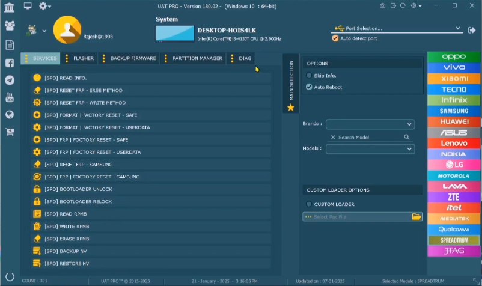Click the [SPD] BOOTLOADER UNLOCK padlock icon
Image resolution: width=482 pixels, height=286 pixels.
pyautogui.click(x=37, y=189)
